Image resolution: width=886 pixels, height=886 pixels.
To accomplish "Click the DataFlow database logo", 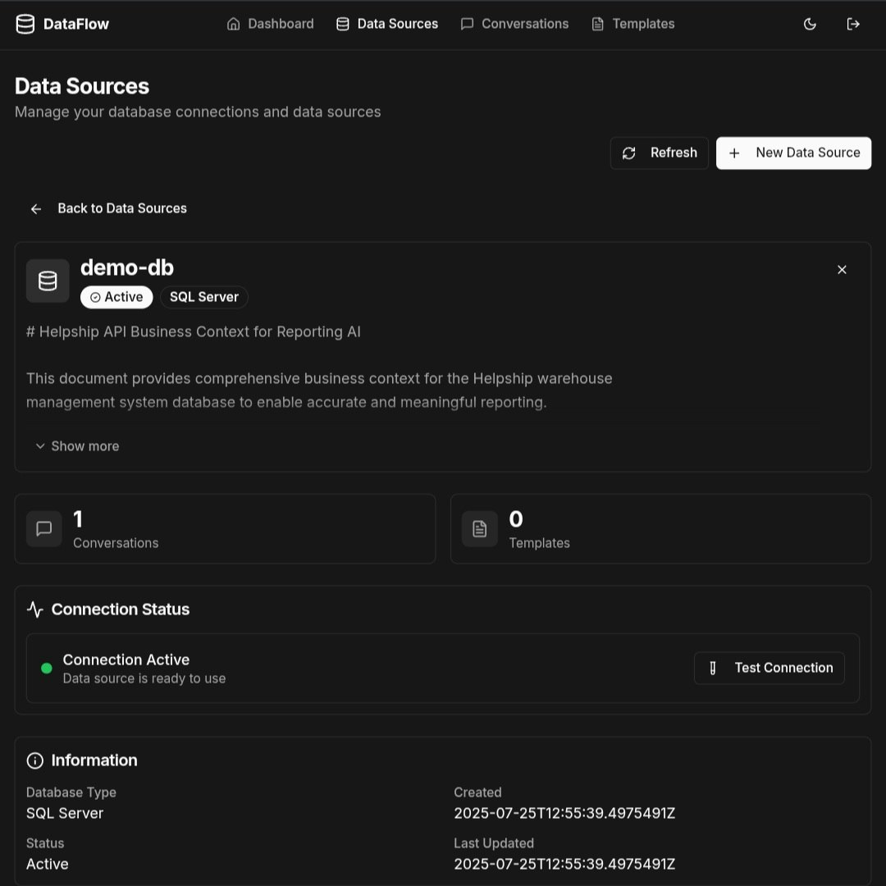I will (25, 24).
